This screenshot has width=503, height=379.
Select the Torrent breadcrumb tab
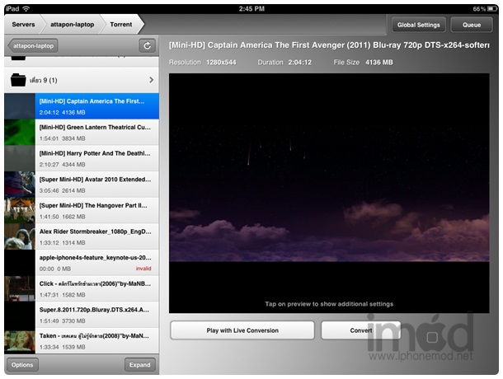pyautogui.click(x=120, y=25)
